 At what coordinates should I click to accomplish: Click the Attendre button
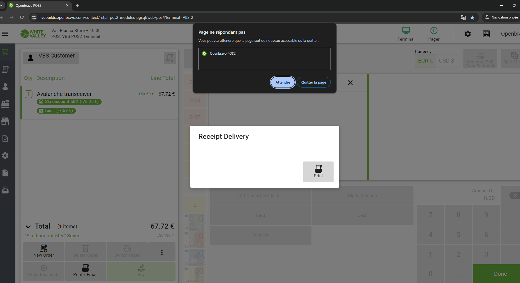(x=283, y=82)
